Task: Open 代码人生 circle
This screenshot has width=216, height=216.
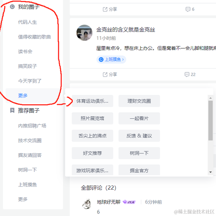Action: click(28, 22)
